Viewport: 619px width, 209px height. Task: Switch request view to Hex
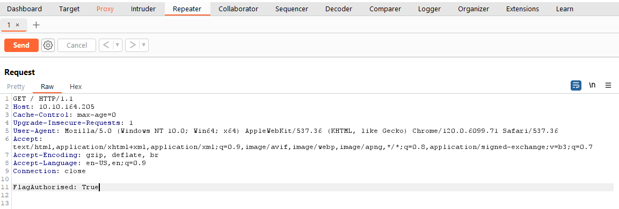click(x=76, y=86)
